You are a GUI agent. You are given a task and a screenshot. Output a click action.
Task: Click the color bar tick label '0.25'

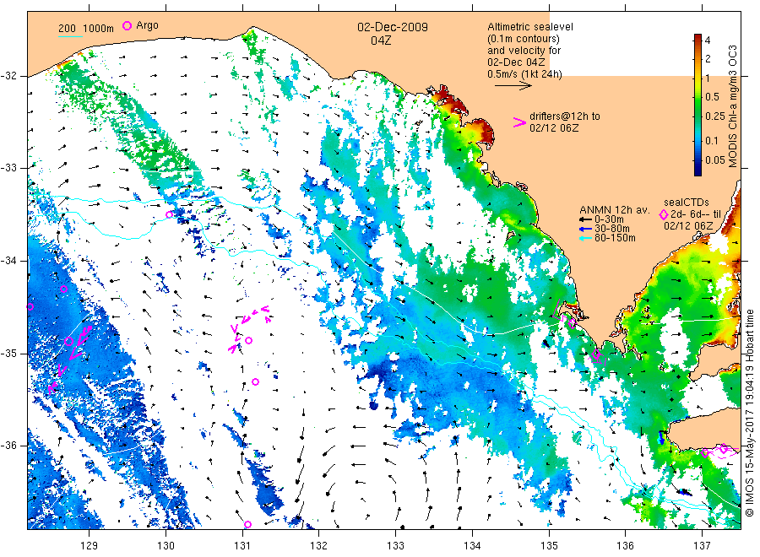715,116
